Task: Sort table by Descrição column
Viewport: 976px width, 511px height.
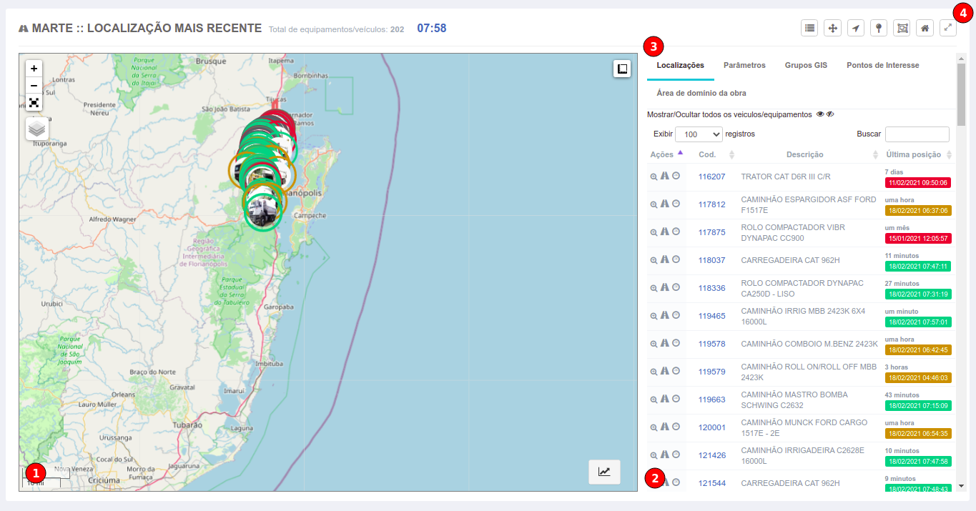Action: point(804,155)
